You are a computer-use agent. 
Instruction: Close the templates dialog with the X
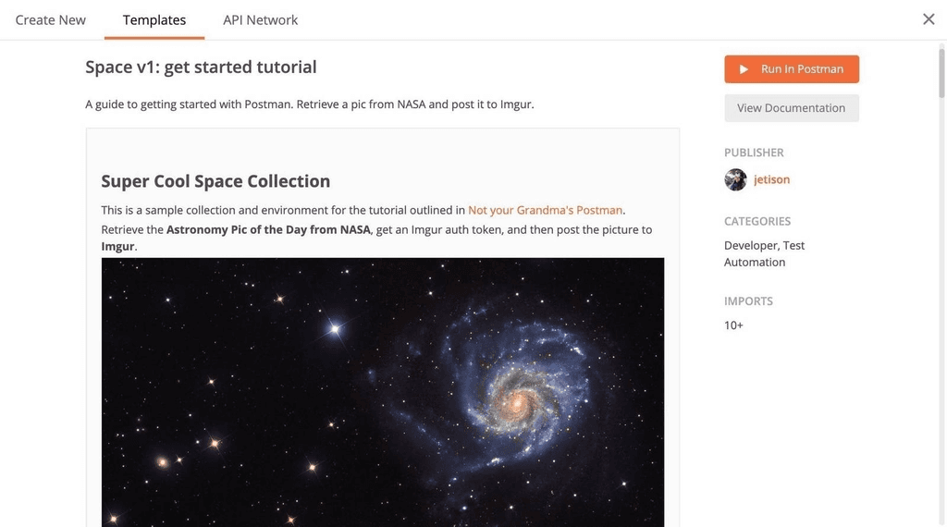pos(929,19)
